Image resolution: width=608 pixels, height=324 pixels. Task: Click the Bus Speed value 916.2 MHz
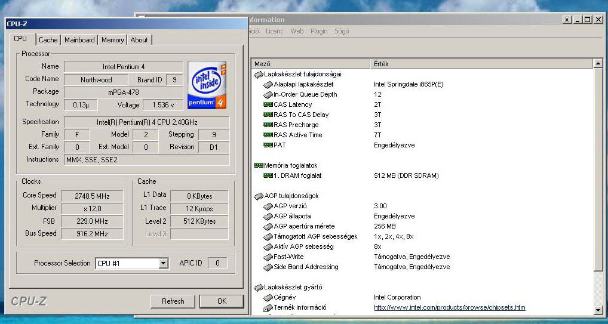[x=93, y=234]
